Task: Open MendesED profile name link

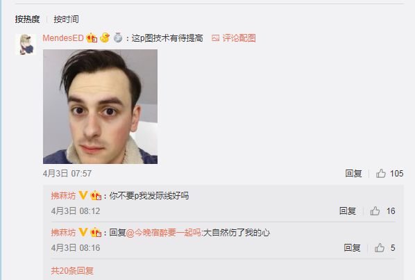Action: point(63,38)
